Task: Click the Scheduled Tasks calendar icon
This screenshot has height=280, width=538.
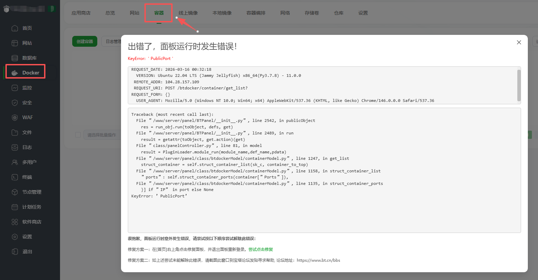Action: [15, 207]
